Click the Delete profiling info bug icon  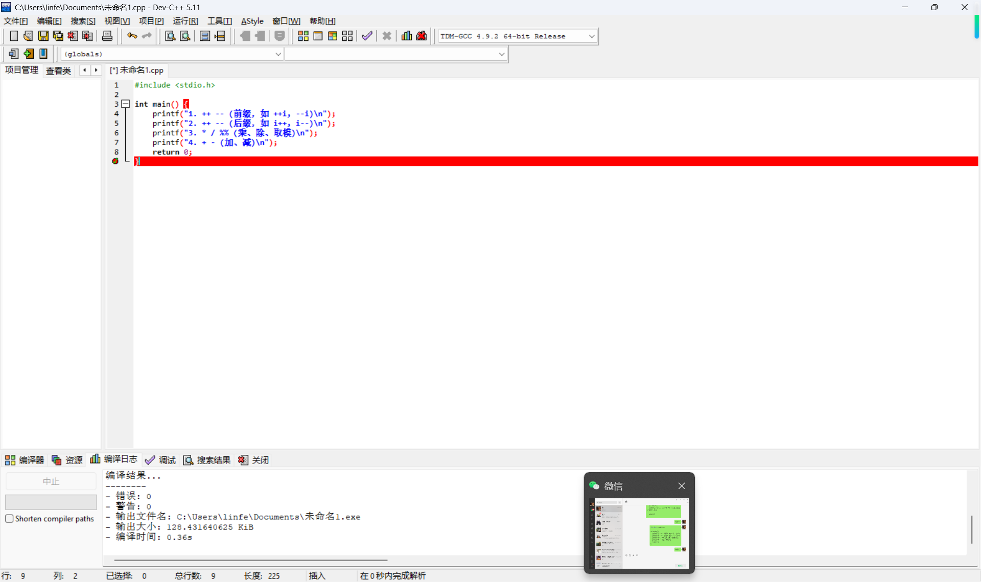(422, 36)
